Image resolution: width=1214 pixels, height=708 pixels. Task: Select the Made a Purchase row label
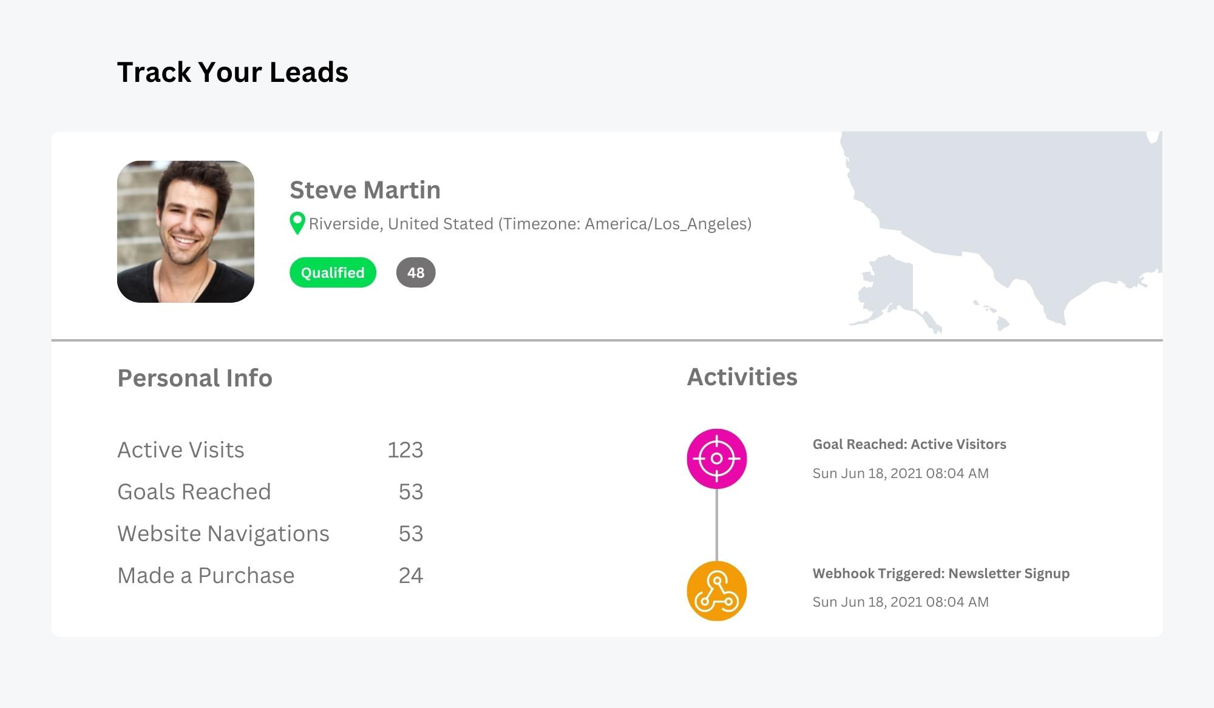(x=206, y=575)
